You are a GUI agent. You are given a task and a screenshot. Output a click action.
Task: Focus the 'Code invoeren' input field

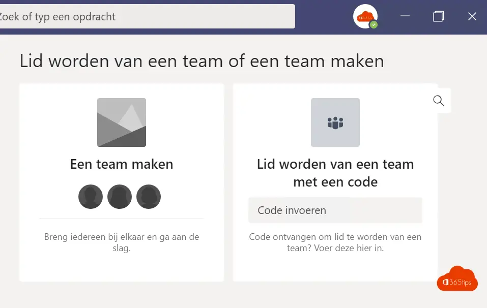335,210
